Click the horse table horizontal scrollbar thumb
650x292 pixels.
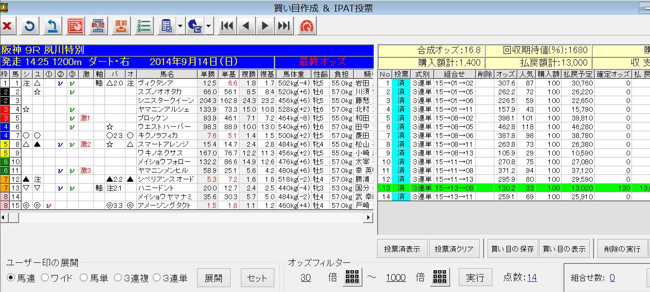(x=14, y=218)
